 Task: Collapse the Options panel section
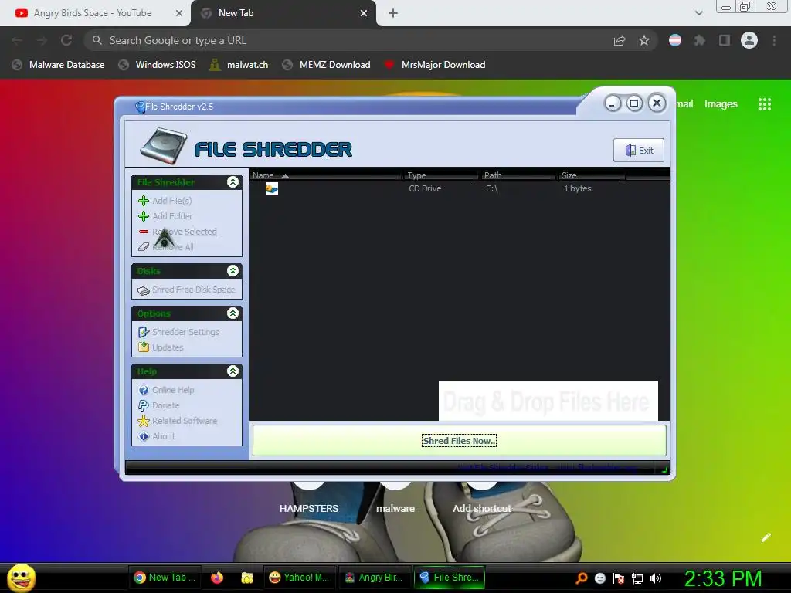tap(233, 313)
